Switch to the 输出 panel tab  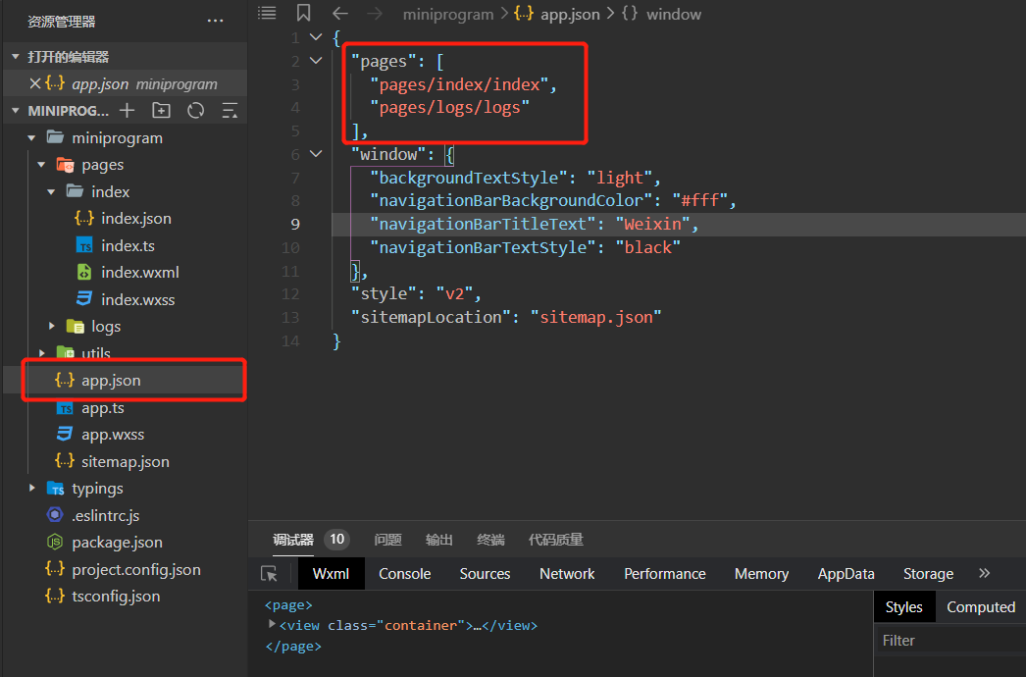[x=439, y=540]
